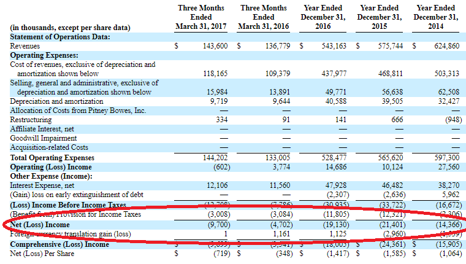The image size is (466, 264).
Task: Click the 'Restructuring' row label
Action: coord(31,120)
